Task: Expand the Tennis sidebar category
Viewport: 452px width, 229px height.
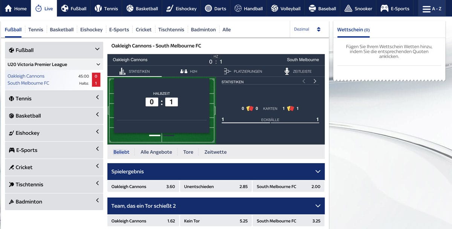Action: click(97, 98)
